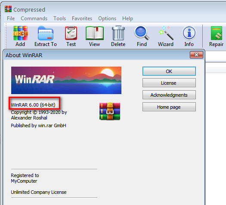Click the WinRAR banner image
Screen dimensions: 226x205
coord(66,80)
